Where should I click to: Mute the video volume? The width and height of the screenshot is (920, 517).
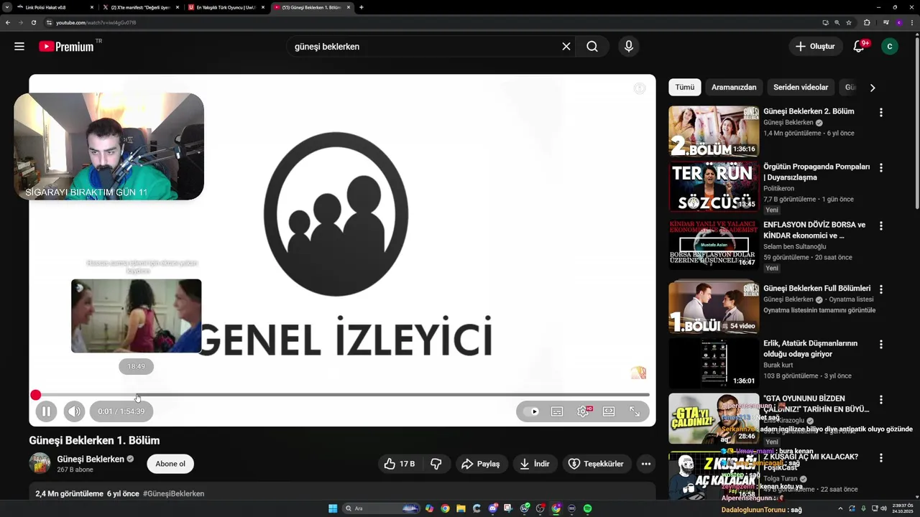tap(74, 411)
